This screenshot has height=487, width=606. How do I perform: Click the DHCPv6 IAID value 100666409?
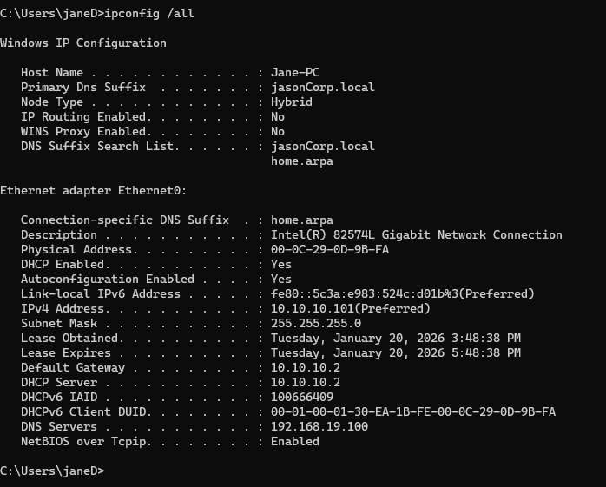tap(302, 397)
